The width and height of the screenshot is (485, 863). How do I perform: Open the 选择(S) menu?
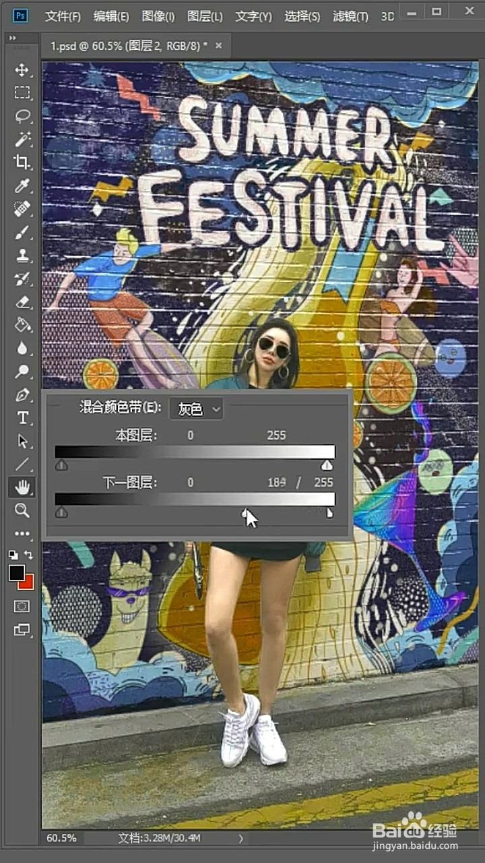[x=302, y=16]
